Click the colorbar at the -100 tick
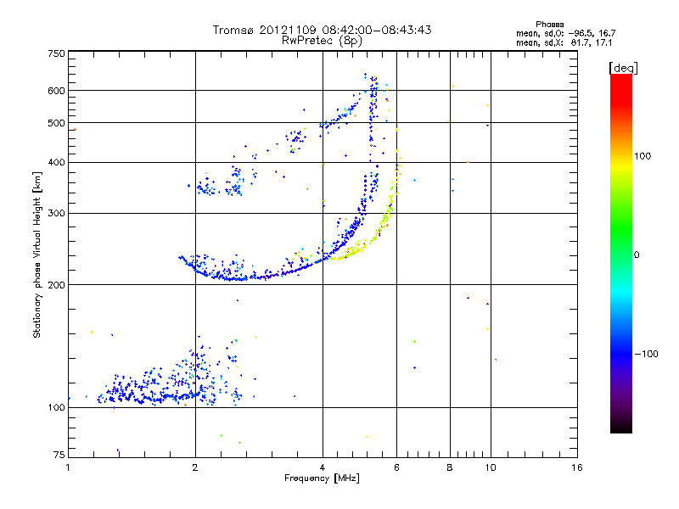Viewport: 679px width, 509px height. [621, 354]
